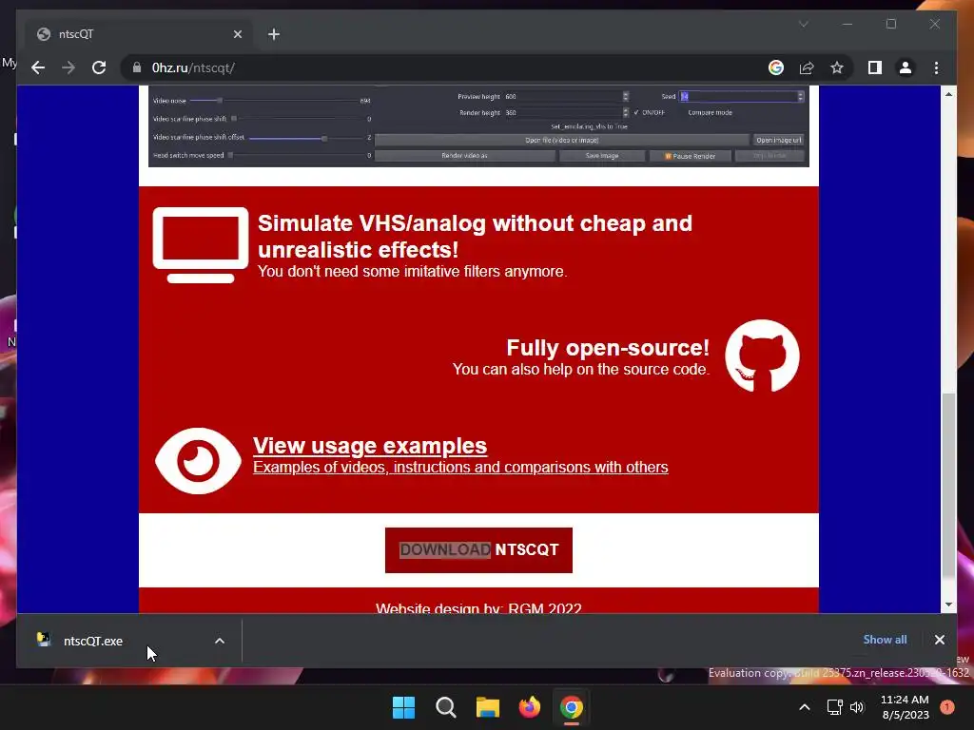Viewport: 974px width, 730px height.
Task: Open ntscQT.exe from downloads bar
Action: pos(92,641)
